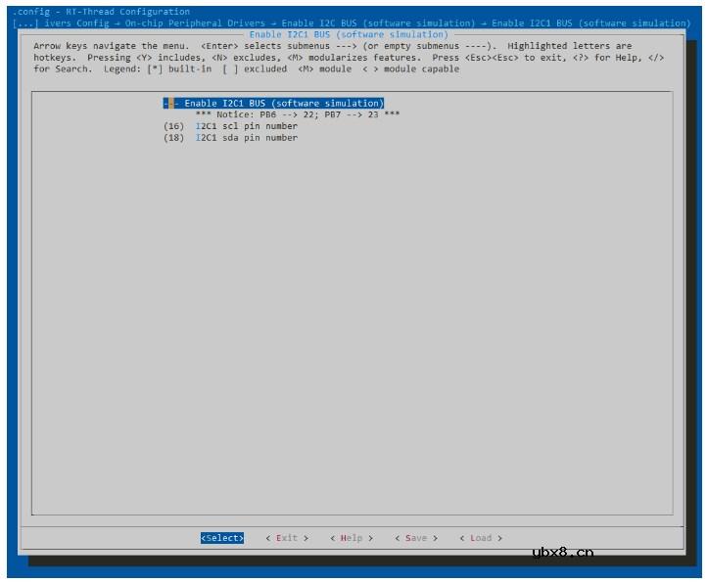Edit the (16) scl pin value
This screenshot has height=582, width=707.
point(173,126)
